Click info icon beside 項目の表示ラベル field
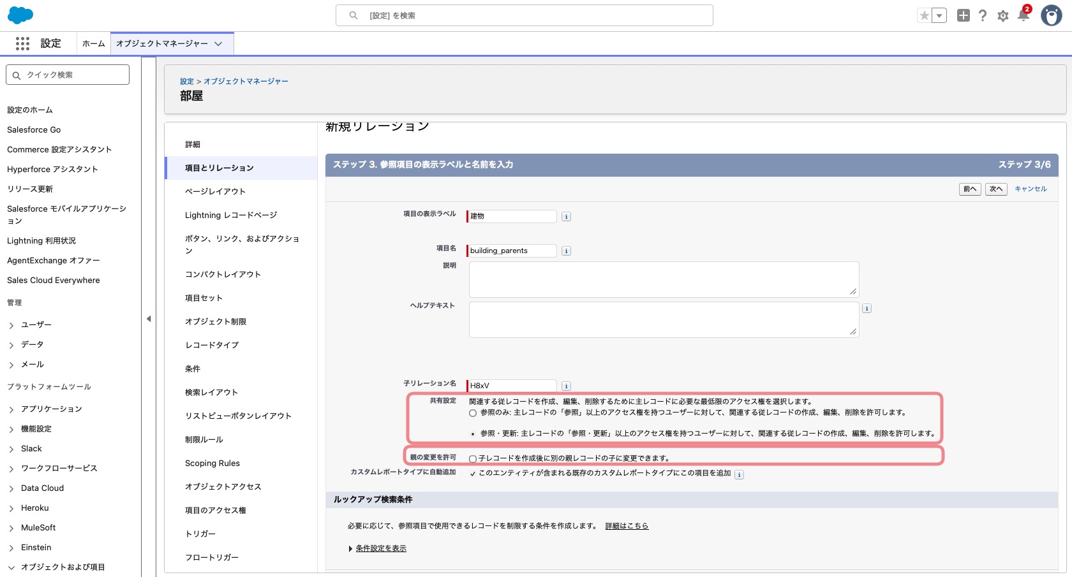 566,217
